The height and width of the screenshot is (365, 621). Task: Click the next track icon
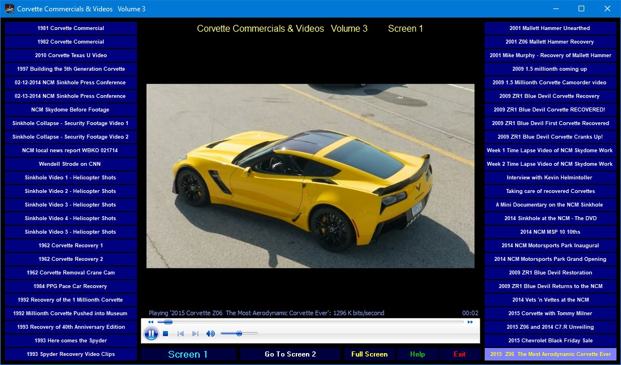click(195, 334)
